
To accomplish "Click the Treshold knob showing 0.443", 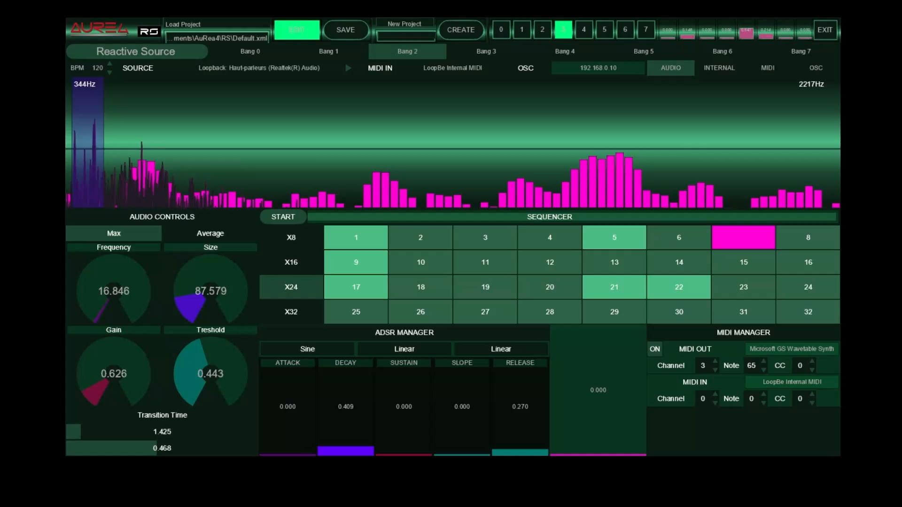I will 210,374.
